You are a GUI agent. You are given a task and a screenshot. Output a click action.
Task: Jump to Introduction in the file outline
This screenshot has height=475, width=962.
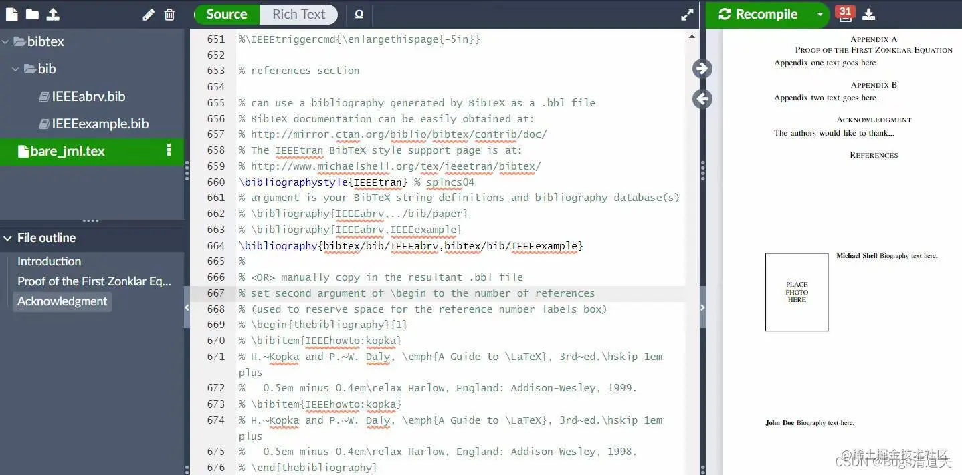click(49, 261)
